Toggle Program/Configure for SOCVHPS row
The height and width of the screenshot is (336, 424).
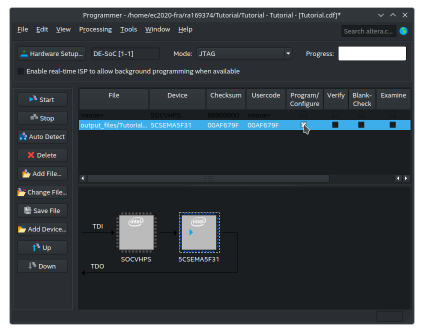pos(303,115)
